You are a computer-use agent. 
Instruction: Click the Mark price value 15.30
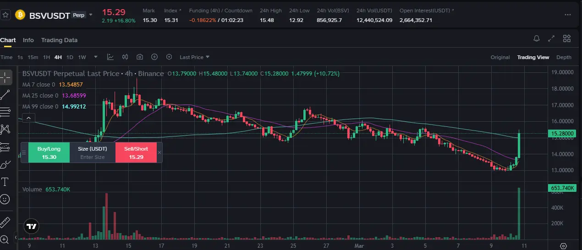149,20
